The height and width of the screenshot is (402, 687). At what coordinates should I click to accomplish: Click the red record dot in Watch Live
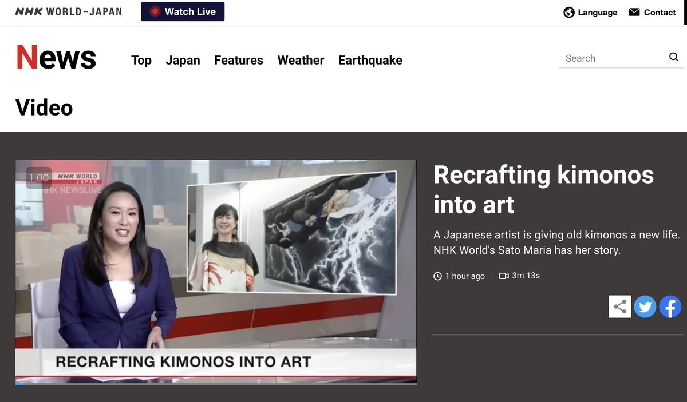point(155,11)
